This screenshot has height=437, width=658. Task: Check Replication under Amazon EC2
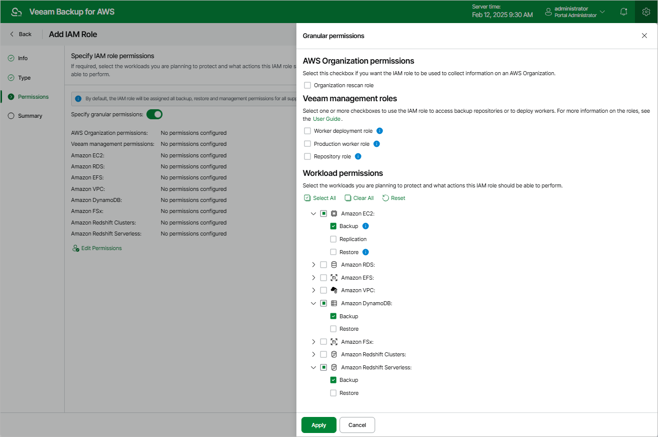pyautogui.click(x=334, y=239)
